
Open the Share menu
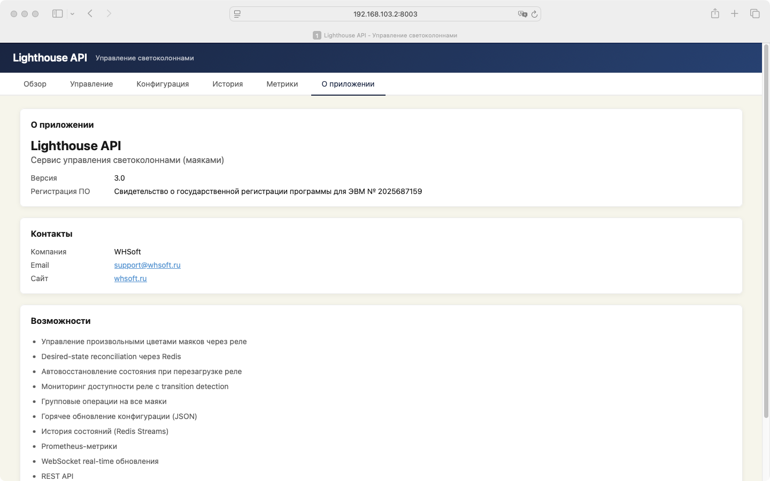click(x=715, y=13)
